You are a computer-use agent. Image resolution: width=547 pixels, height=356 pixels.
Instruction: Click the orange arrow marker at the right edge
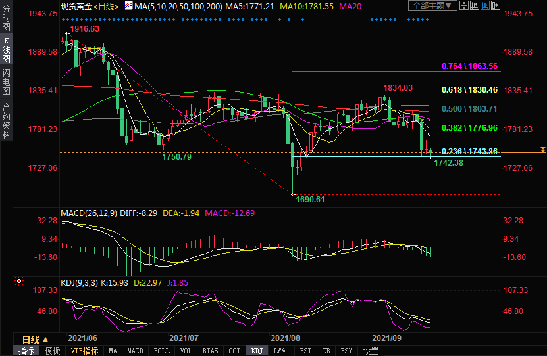click(542, 150)
